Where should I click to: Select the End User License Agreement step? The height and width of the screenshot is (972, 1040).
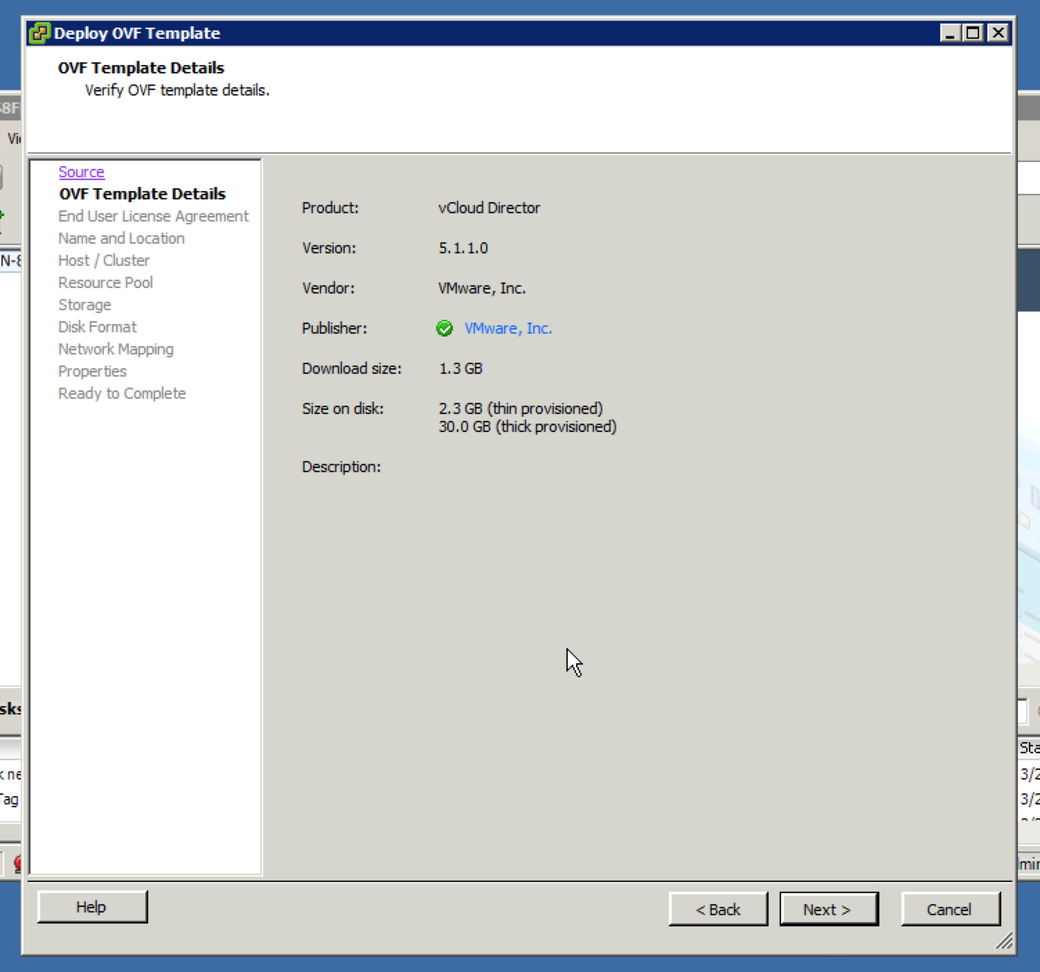pyautogui.click(x=153, y=216)
